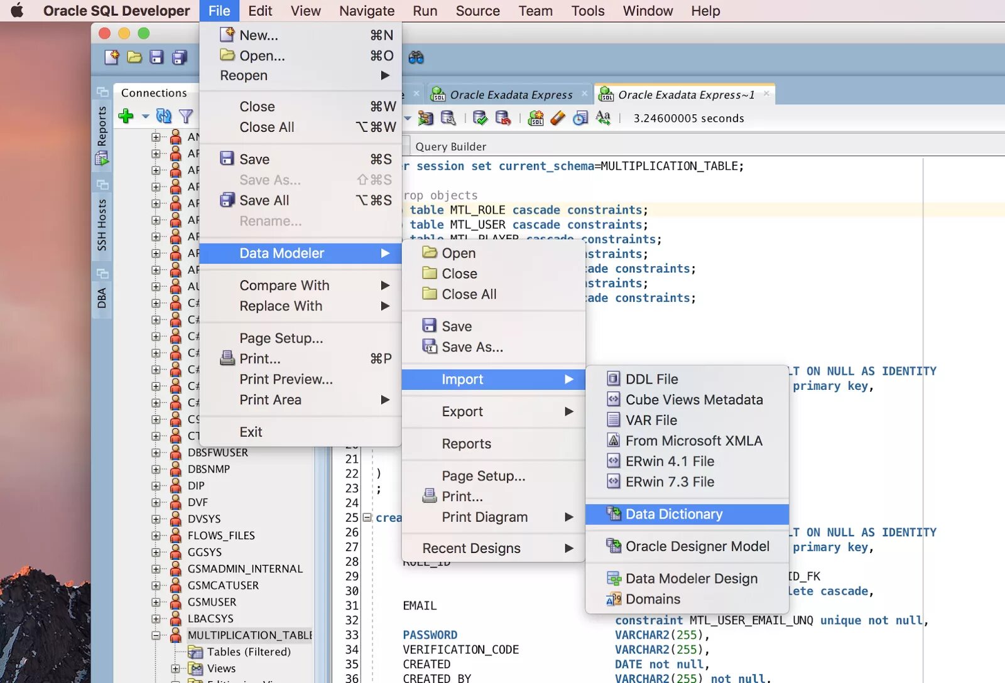
Task: Expand Print Area submenu
Action: (300, 400)
